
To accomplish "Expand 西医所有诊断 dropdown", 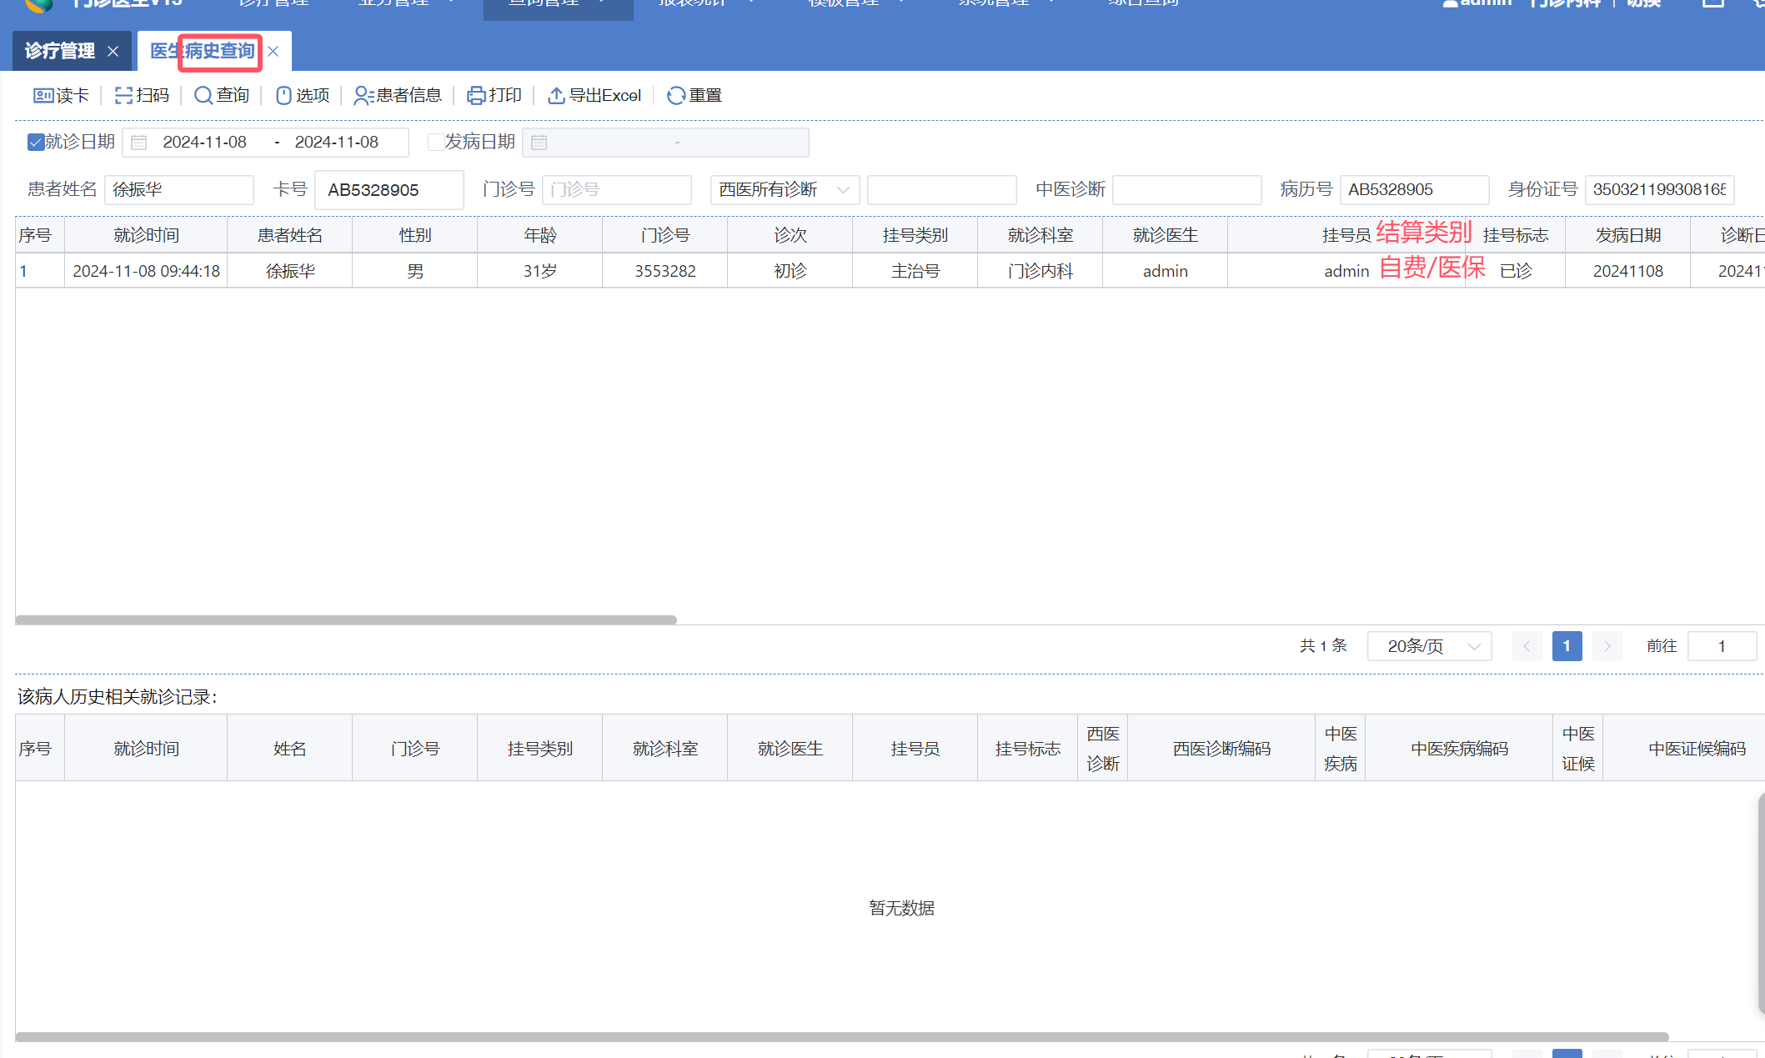I will [x=784, y=190].
